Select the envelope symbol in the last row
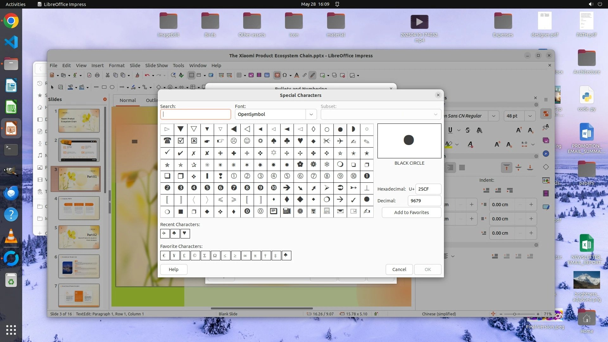 point(340,211)
